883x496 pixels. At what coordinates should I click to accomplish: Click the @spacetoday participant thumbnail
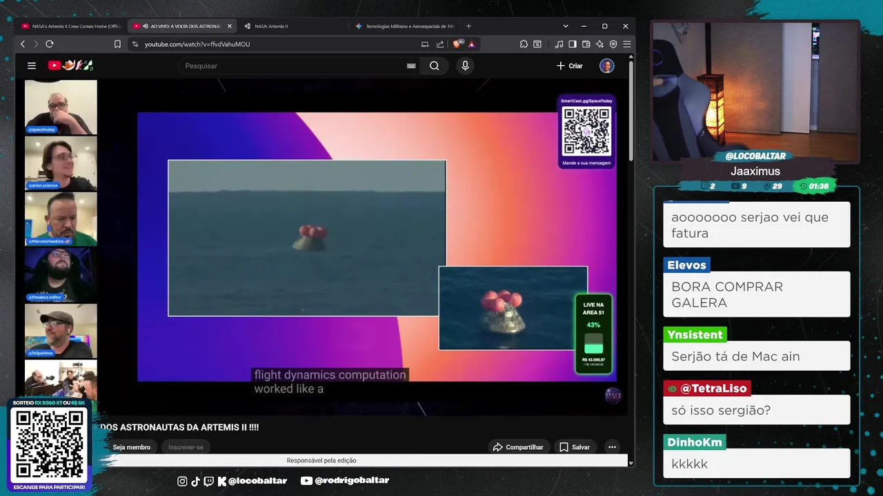[61, 107]
